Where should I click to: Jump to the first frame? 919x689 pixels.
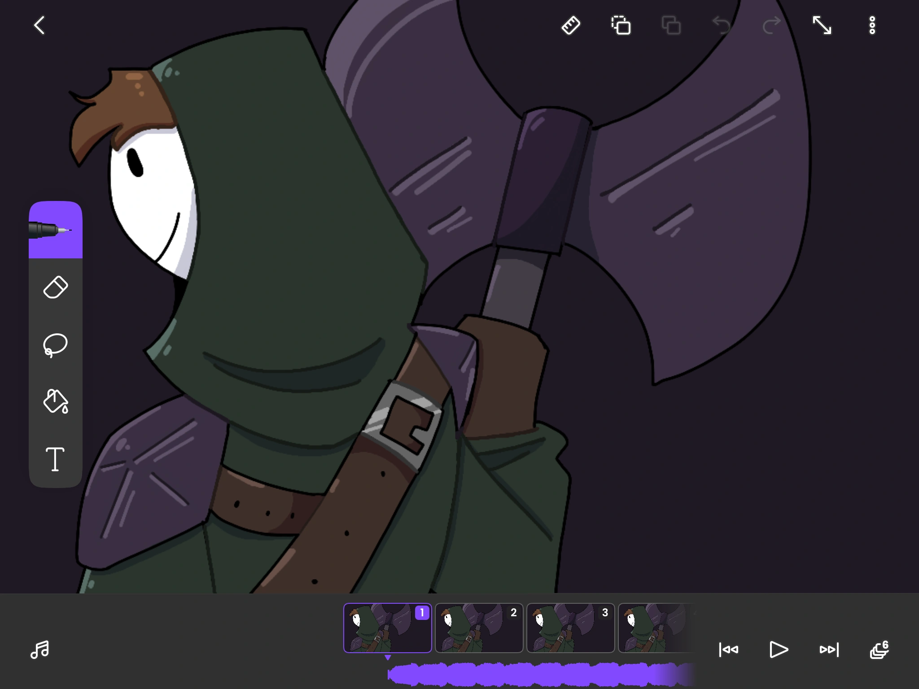[728, 650]
